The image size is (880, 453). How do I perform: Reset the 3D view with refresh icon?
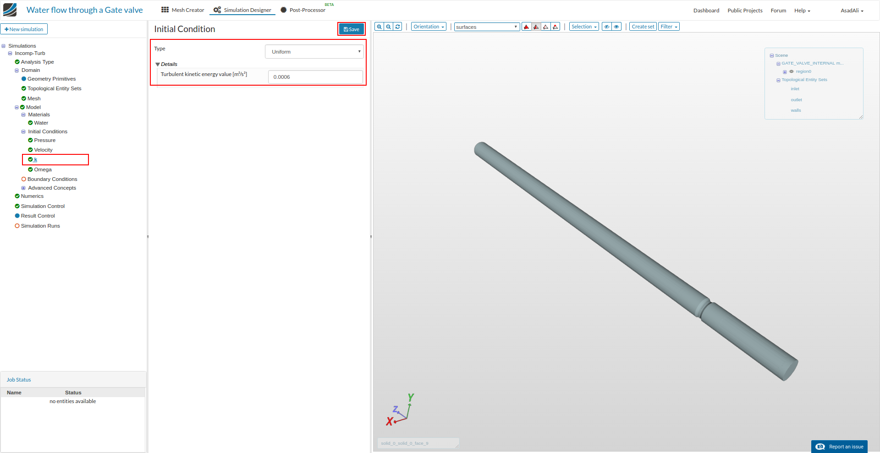398,27
